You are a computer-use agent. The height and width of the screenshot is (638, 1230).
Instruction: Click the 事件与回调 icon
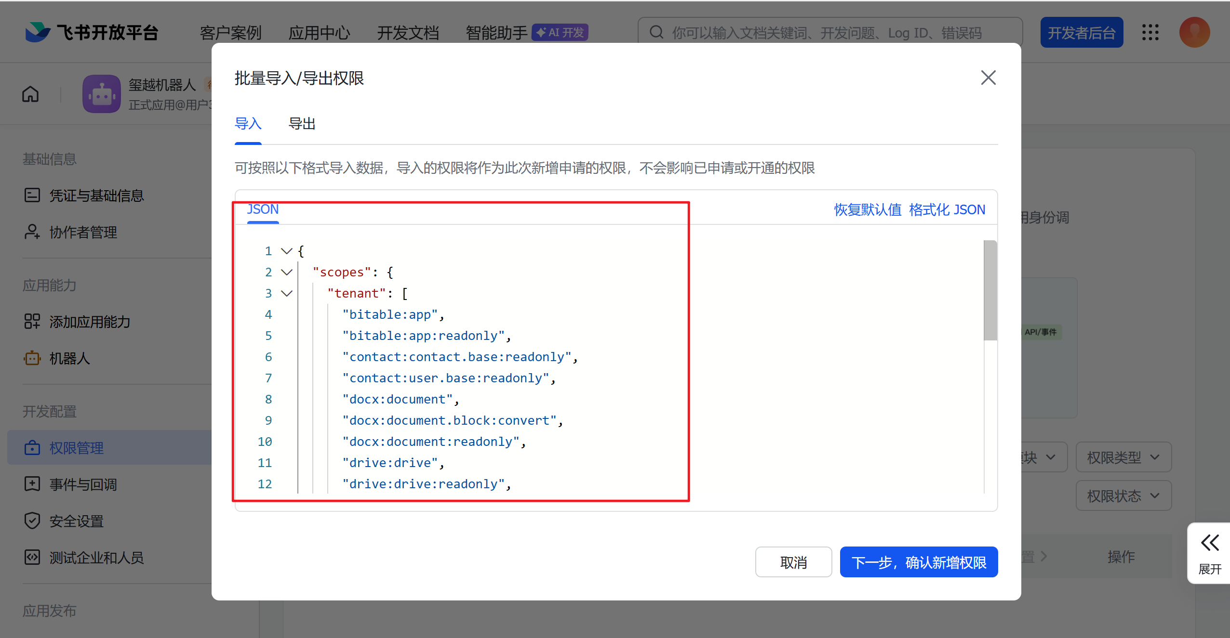32,484
